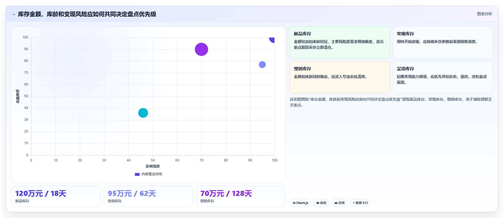Image resolution: width=504 pixels, height=218 pixels.
Task: Click the teal bubble in the chart
Action: coord(143,113)
